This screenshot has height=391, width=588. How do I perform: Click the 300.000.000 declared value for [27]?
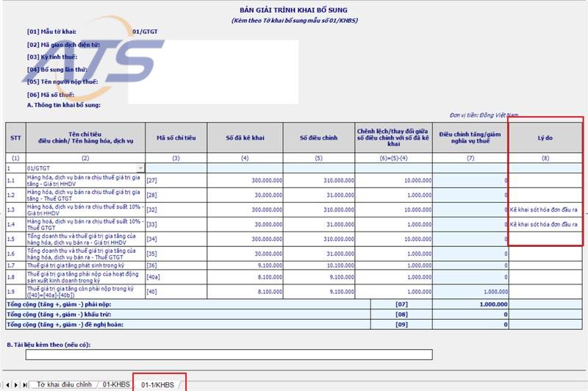point(245,180)
